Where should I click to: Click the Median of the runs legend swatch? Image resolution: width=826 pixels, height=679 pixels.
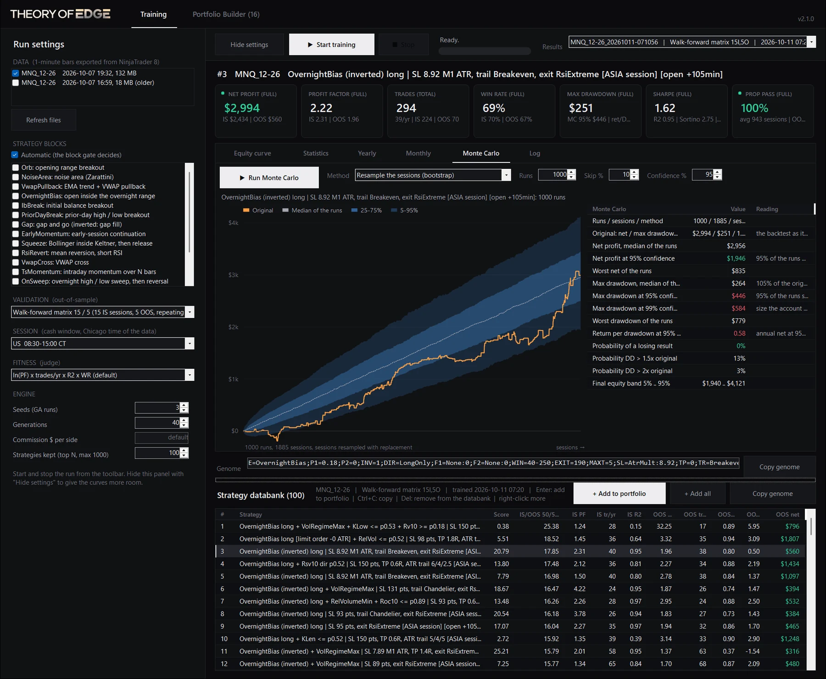click(285, 210)
